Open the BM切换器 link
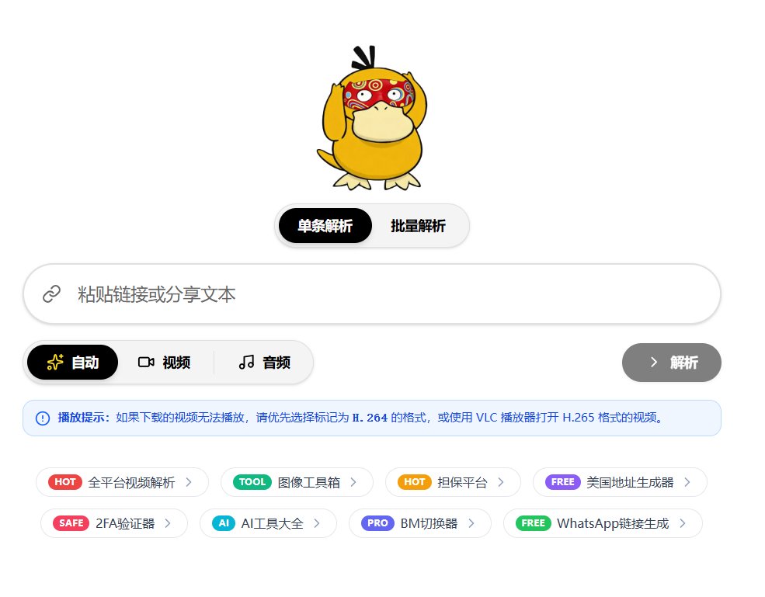Screen dimensions: 765x597 click(x=420, y=523)
